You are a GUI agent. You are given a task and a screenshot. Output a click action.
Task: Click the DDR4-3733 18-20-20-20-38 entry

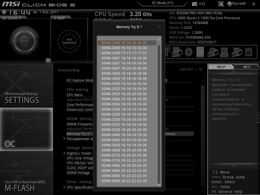pyautogui.click(x=127, y=155)
